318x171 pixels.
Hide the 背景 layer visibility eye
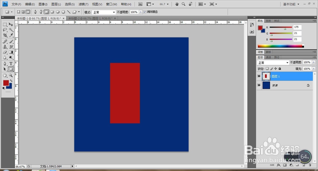(259, 85)
